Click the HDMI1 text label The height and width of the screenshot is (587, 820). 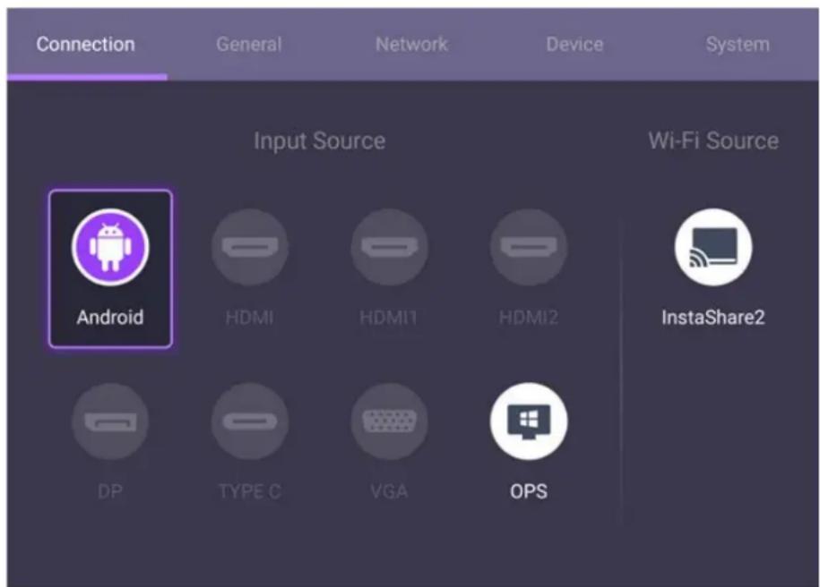[389, 318]
